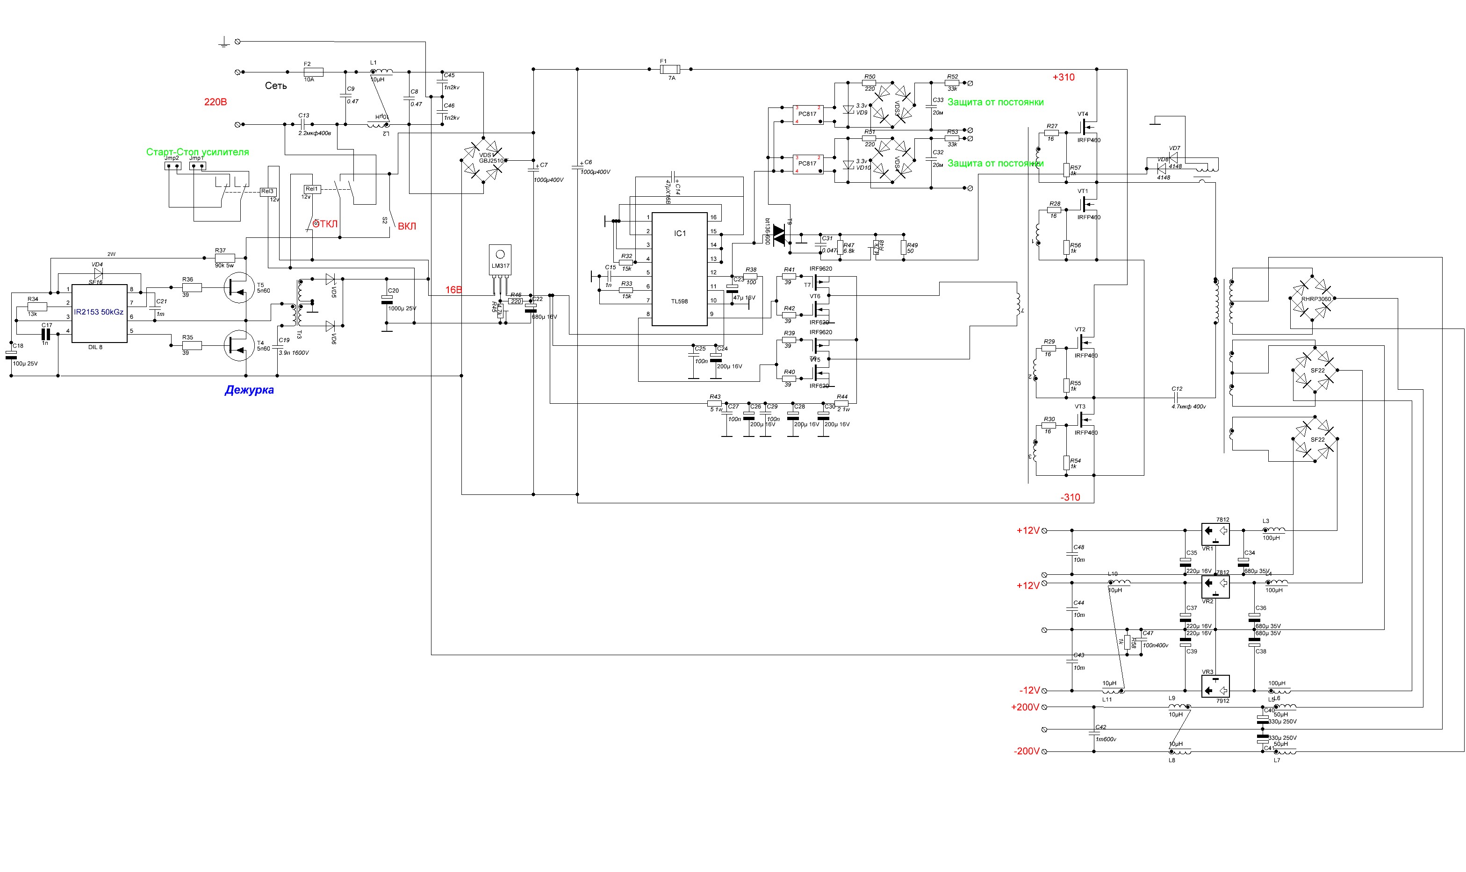
Task: Select jumper Jmp1
Action: [x=197, y=166]
